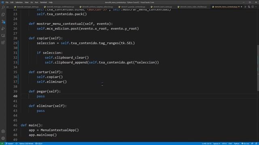Click the 'def main():' line text
259x145 pixels.
pyautogui.click(x=32, y=125)
